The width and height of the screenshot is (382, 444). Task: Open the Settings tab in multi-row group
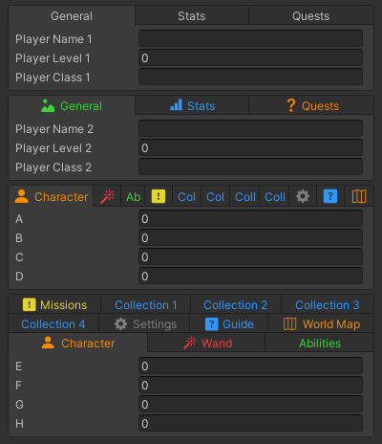pos(144,324)
